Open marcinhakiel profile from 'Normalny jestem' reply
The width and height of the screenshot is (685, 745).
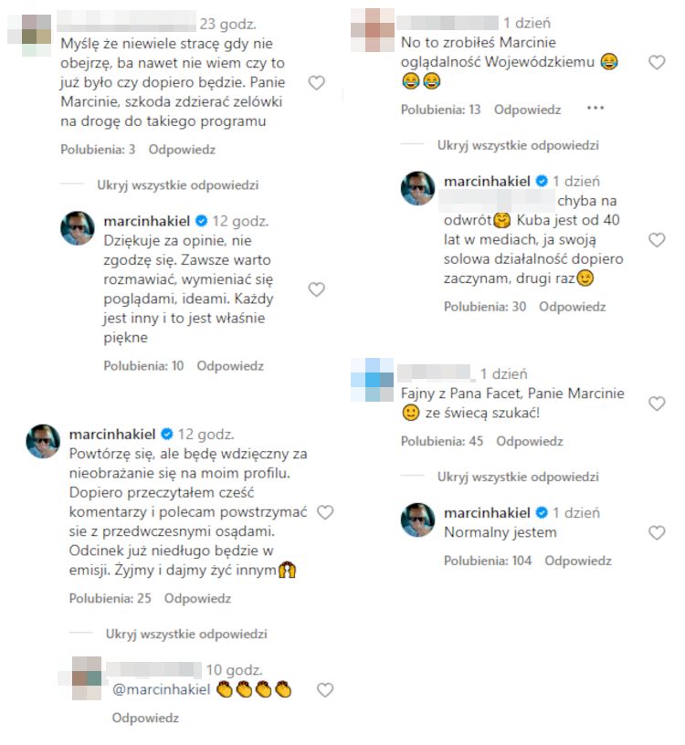click(x=487, y=513)
